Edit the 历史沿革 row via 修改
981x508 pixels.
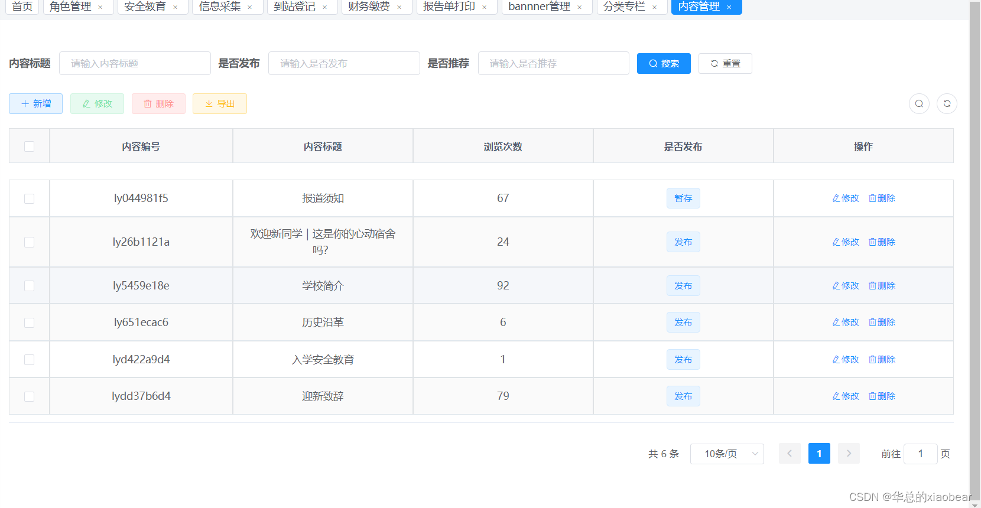tap(846, 323)
